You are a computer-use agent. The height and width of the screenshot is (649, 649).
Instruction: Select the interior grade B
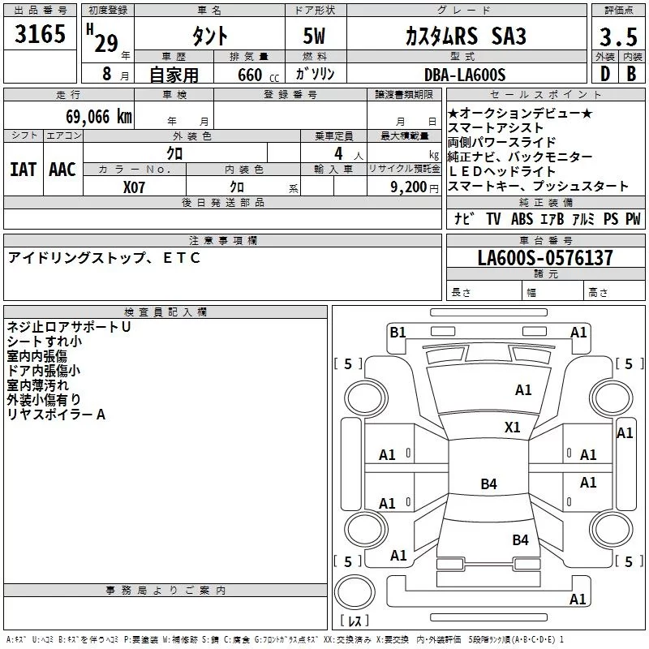tap(632, 74)
